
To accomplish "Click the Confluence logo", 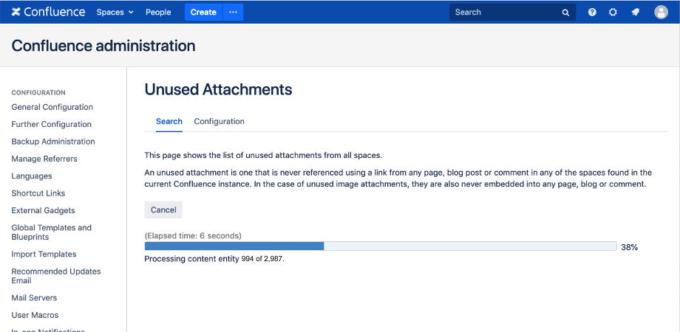I will pyautogui.click(x=48, y=12).
